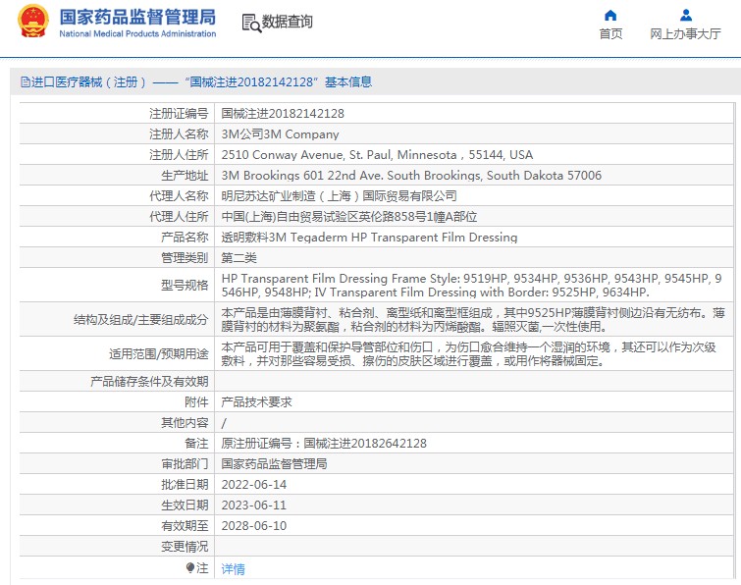Screen dimensions: 741x585
Task: Click the 结构及组成/主要组成成分 label
Action: click(140, 319)
